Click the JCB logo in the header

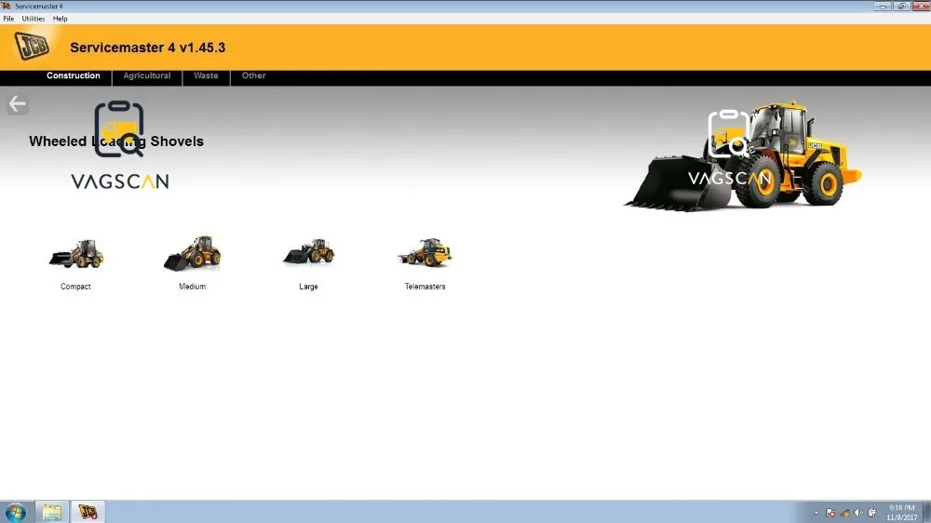pyautogui.click(x=32, y=47)
